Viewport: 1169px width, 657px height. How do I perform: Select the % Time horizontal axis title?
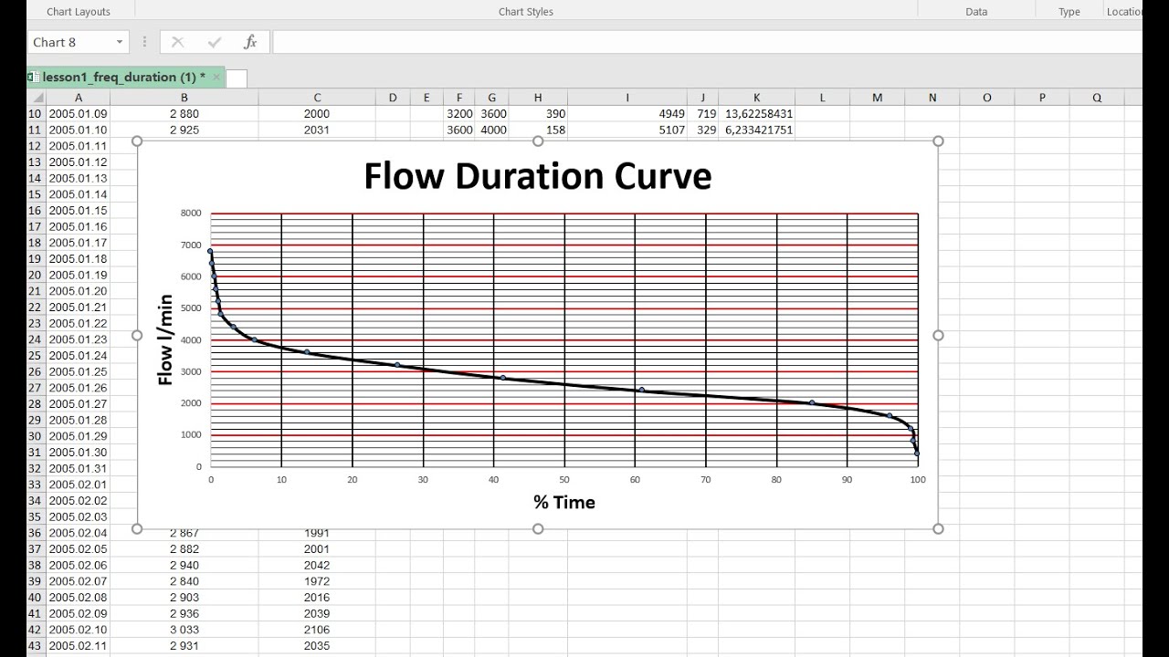tap(564, 502)
